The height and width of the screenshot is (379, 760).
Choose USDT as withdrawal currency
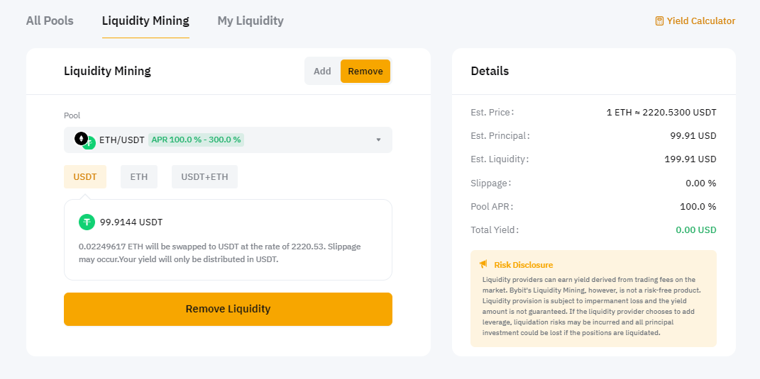point(85,177)
